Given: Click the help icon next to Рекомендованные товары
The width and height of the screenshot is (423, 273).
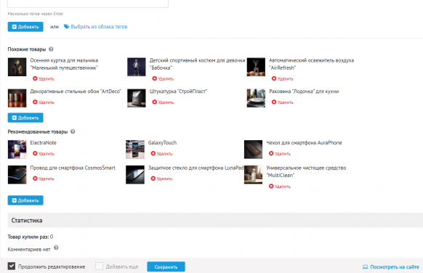Looking at the screenshot, I should coord(73,131).
